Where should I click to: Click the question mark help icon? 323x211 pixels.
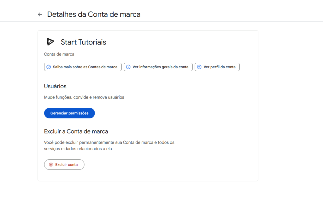pos(49,67)
